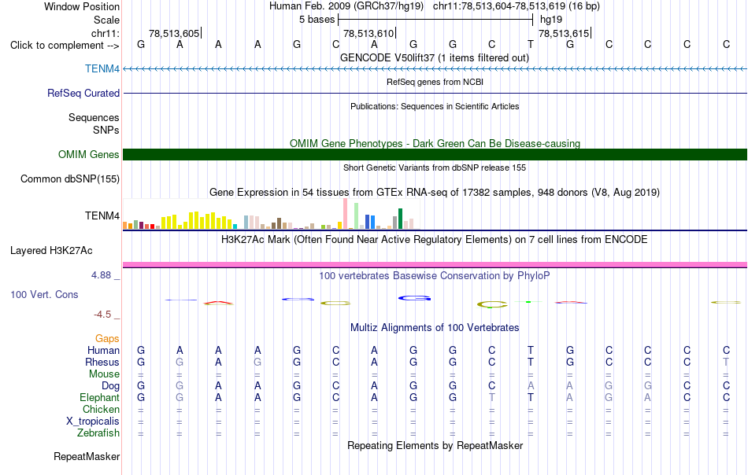This screenshot has height=475, width=748.
Task: Click the tall pink GTEx expression bar
Action: [x=345, y=213]
